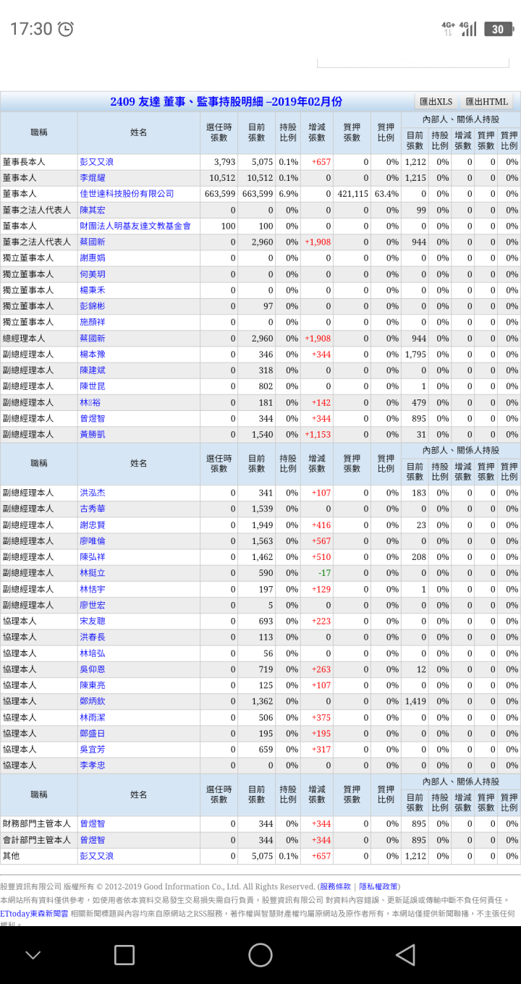This screenshot has width=521, height=984.
Task: Open the 施顏祥 name link
Action: [x=92, y=322]
